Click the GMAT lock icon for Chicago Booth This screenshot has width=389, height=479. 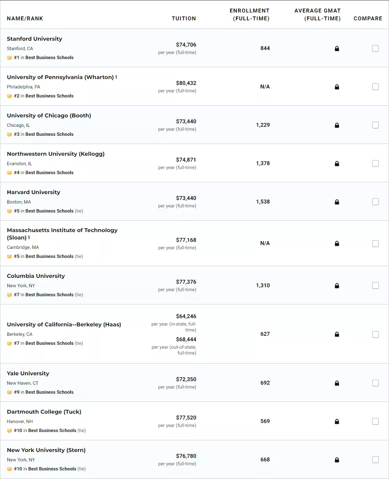(x=337, y=125)
